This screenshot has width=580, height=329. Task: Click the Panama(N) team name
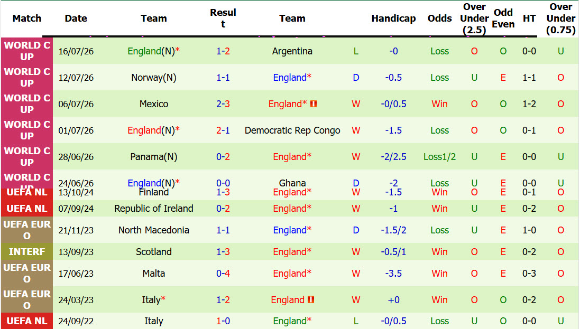coord(154,157)
